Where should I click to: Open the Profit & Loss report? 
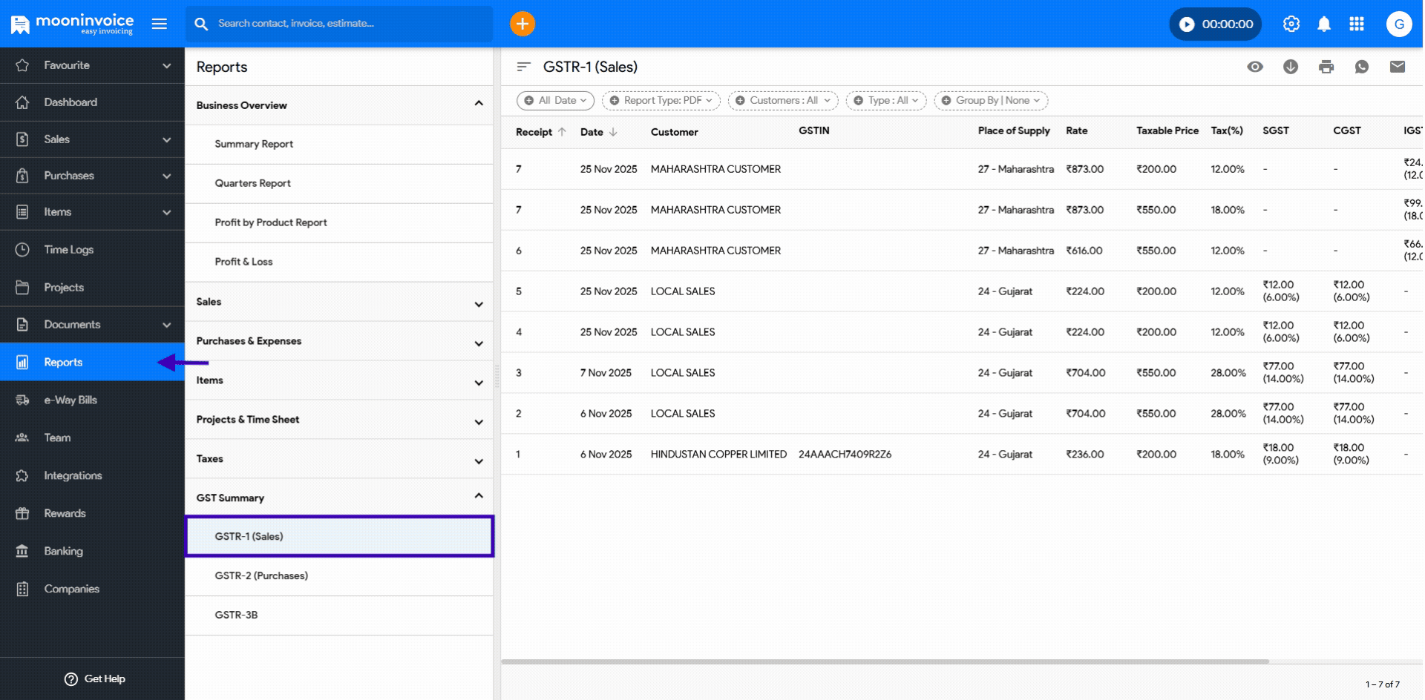click(x=339, y=262)
